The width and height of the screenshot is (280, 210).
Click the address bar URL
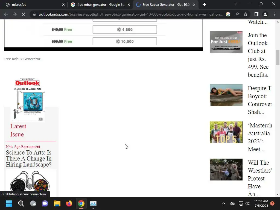tap(130, 14)
